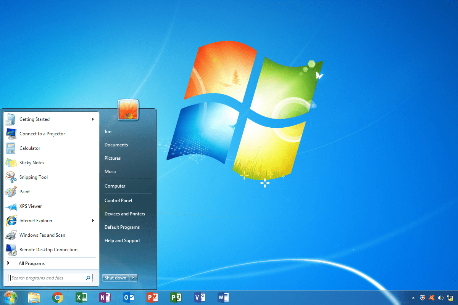Start Sticky Notes
Screen dimensions: 458x305
point(32,162)
